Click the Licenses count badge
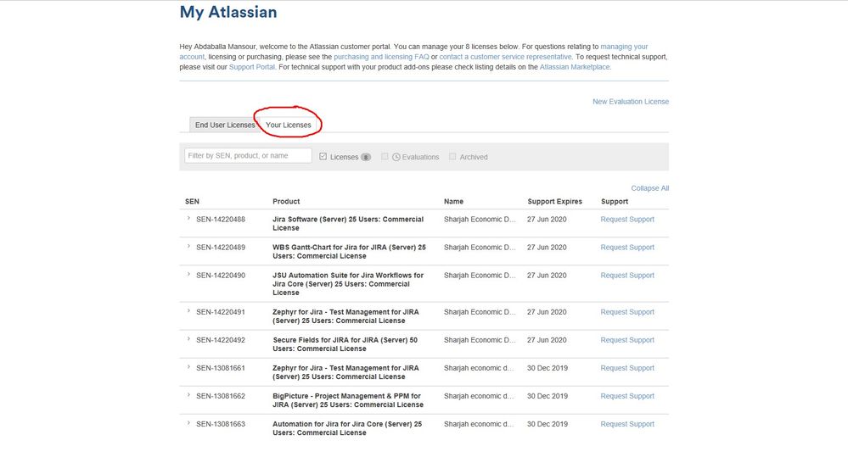This screenshot has height=474, width=848. 366,157
